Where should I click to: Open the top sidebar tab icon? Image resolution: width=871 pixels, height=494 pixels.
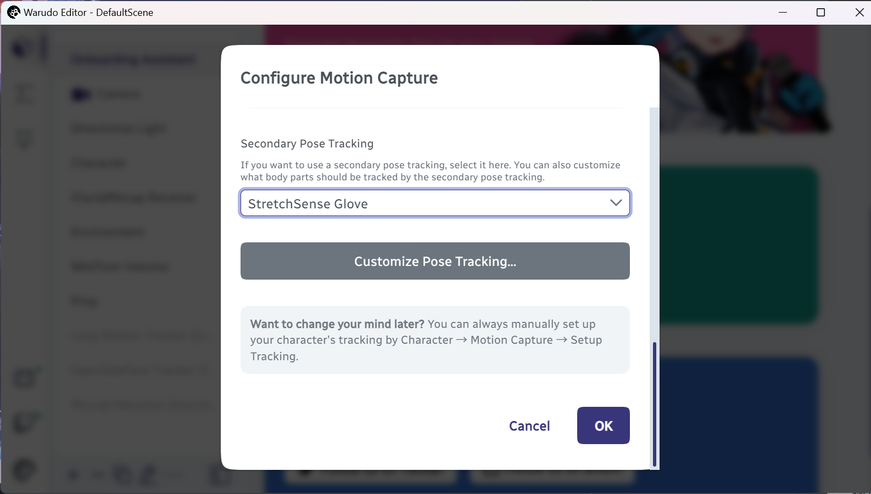[x=23, y=48]
